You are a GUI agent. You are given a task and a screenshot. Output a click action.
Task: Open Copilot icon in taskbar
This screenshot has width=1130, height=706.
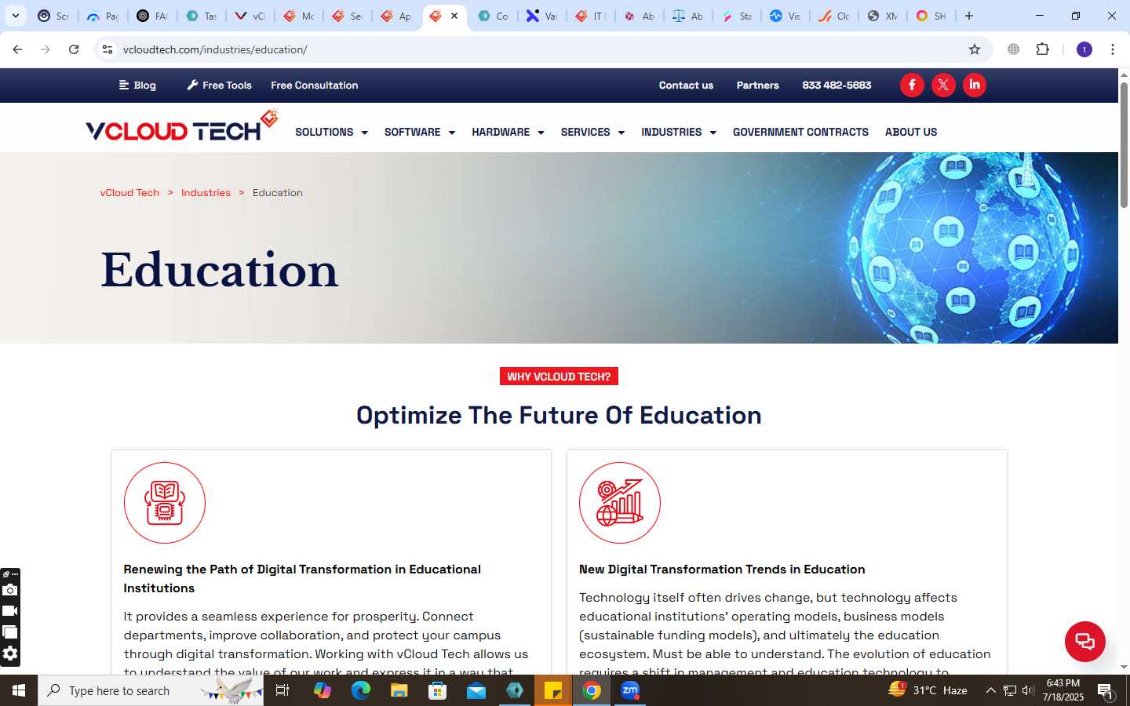coord(323,690)
